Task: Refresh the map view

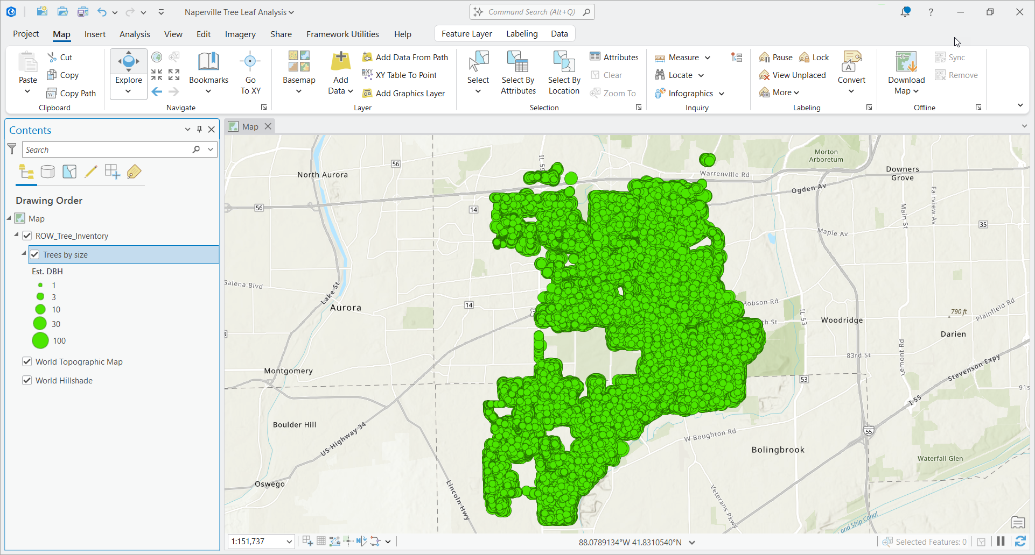Action: (1020, 542)
